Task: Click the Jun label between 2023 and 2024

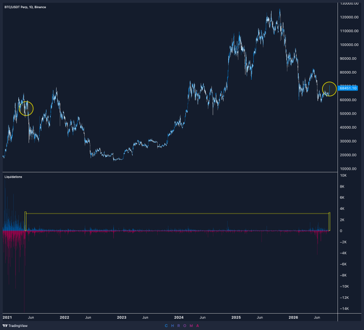Action: [x=145, y=318]
